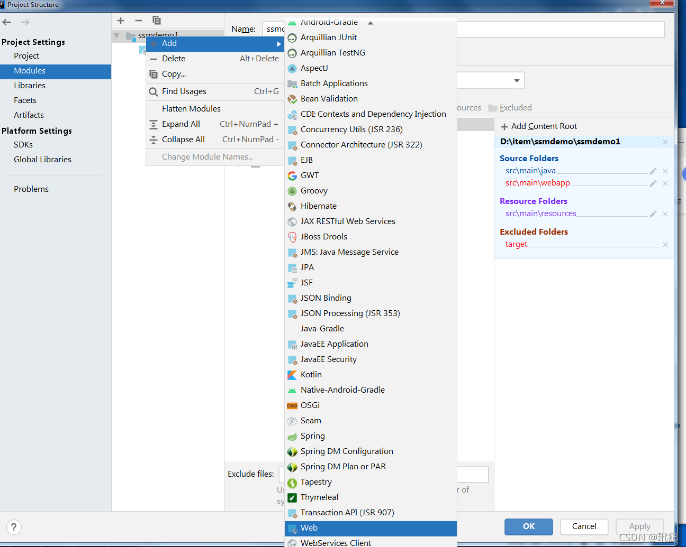
Task: Choose Seam framework entry
Action: [371, 421]
